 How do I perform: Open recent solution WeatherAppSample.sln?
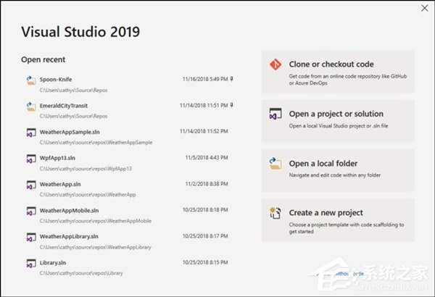pyautogui.click(x=128, y=137)
